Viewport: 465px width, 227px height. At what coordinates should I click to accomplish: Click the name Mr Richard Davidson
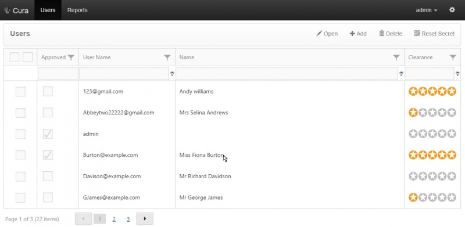[205, 176]
